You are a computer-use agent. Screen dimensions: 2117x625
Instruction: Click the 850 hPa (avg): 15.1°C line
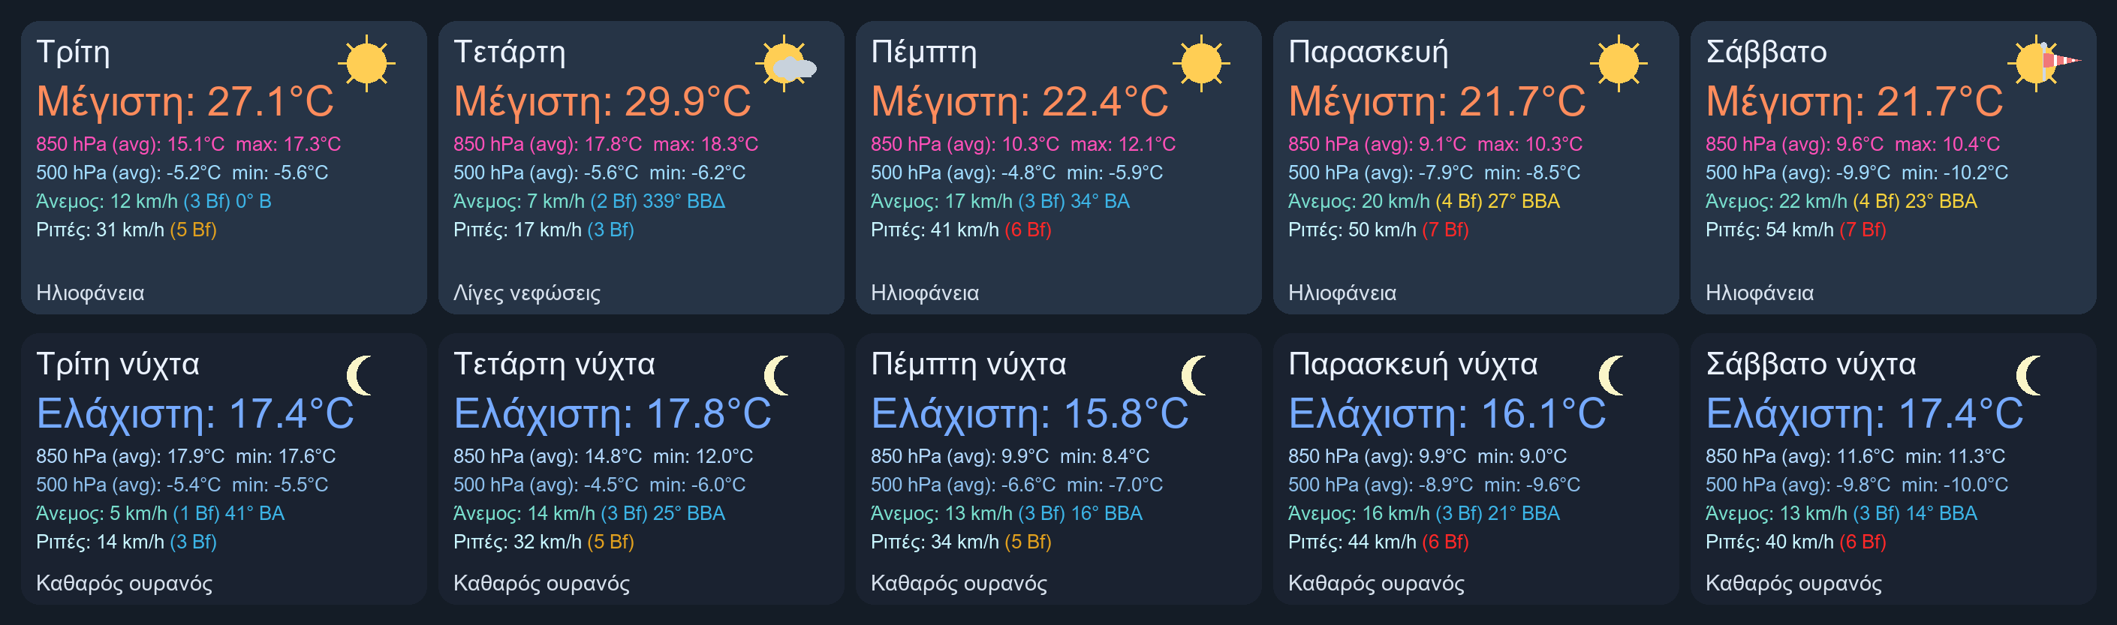pos(188,145)
